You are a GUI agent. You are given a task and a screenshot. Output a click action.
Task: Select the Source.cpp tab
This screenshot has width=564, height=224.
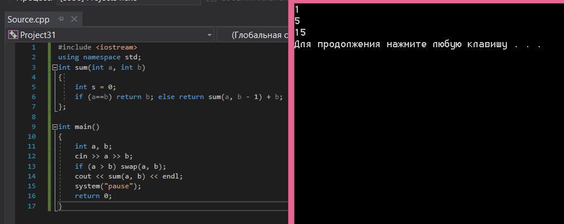28,19
